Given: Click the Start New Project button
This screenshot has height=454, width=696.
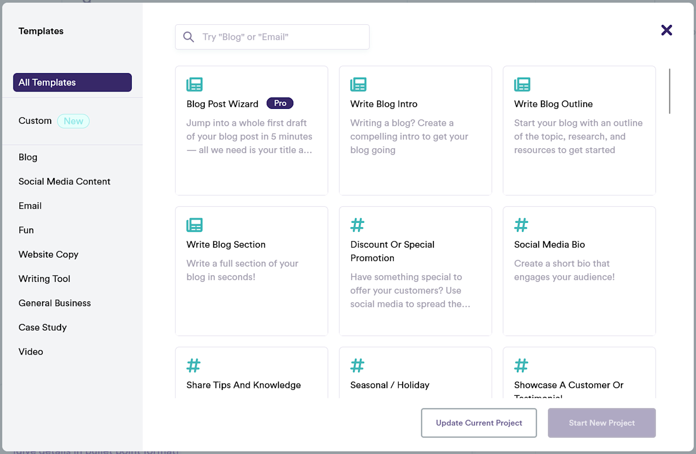Looking at the screenshot, I should click(602, 423).
